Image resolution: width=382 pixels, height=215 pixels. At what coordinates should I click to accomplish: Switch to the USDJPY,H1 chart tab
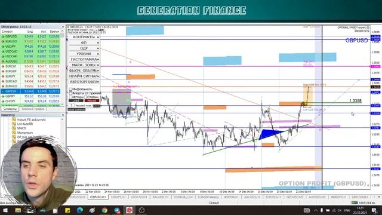(118, 197)
